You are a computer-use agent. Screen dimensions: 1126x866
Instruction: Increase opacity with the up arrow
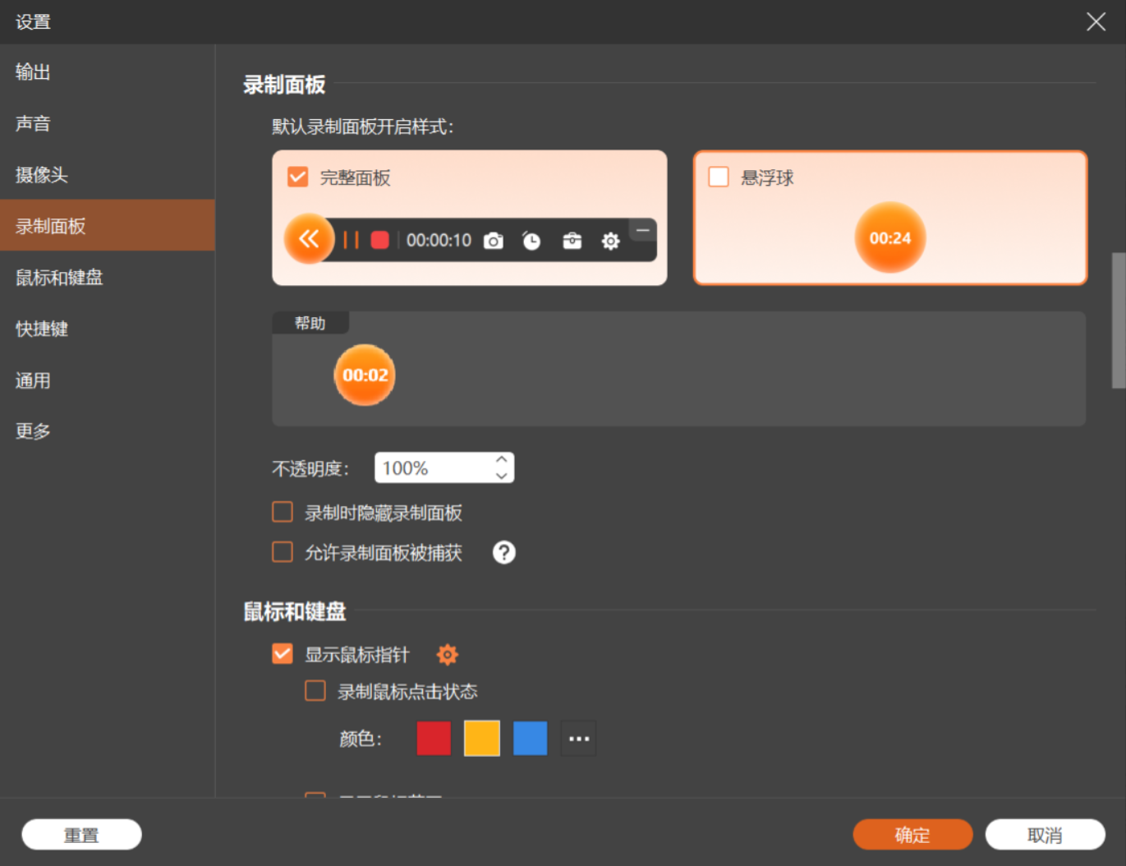[501, 460]
